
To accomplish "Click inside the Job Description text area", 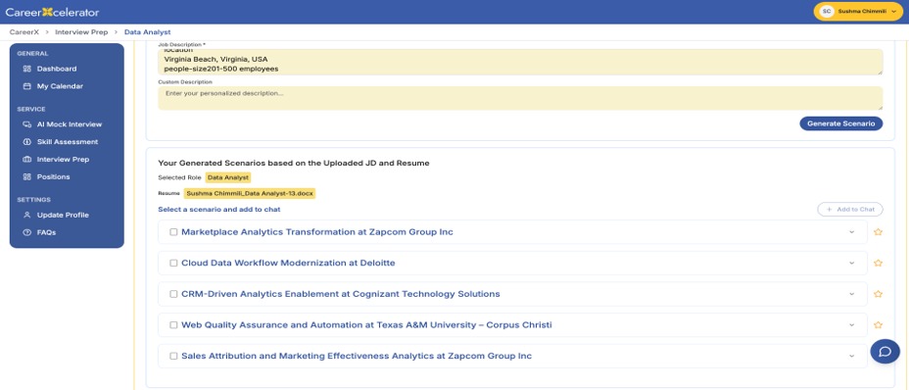I will coord(520,62).
